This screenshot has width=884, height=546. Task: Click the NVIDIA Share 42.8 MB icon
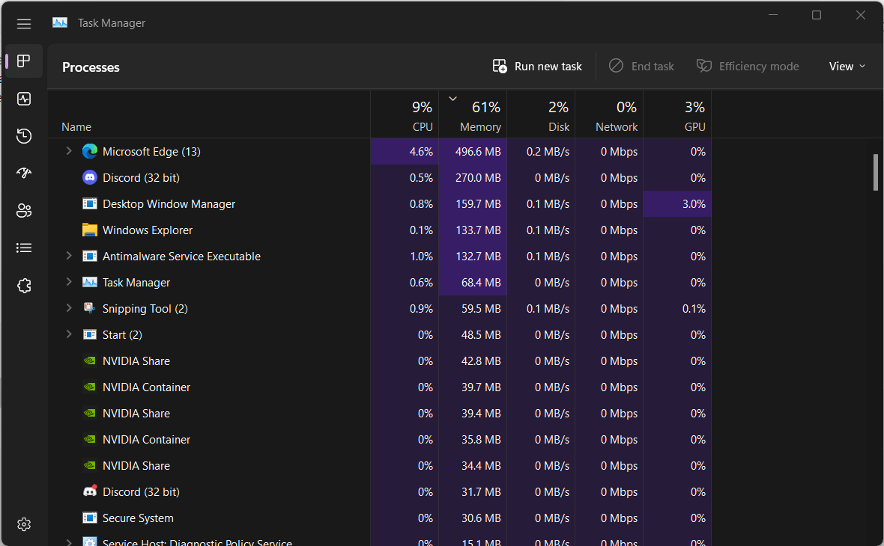point(90,361)
